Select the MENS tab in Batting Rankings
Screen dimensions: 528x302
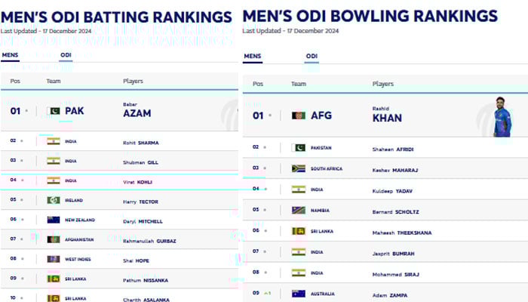click(x=11, y=55)
